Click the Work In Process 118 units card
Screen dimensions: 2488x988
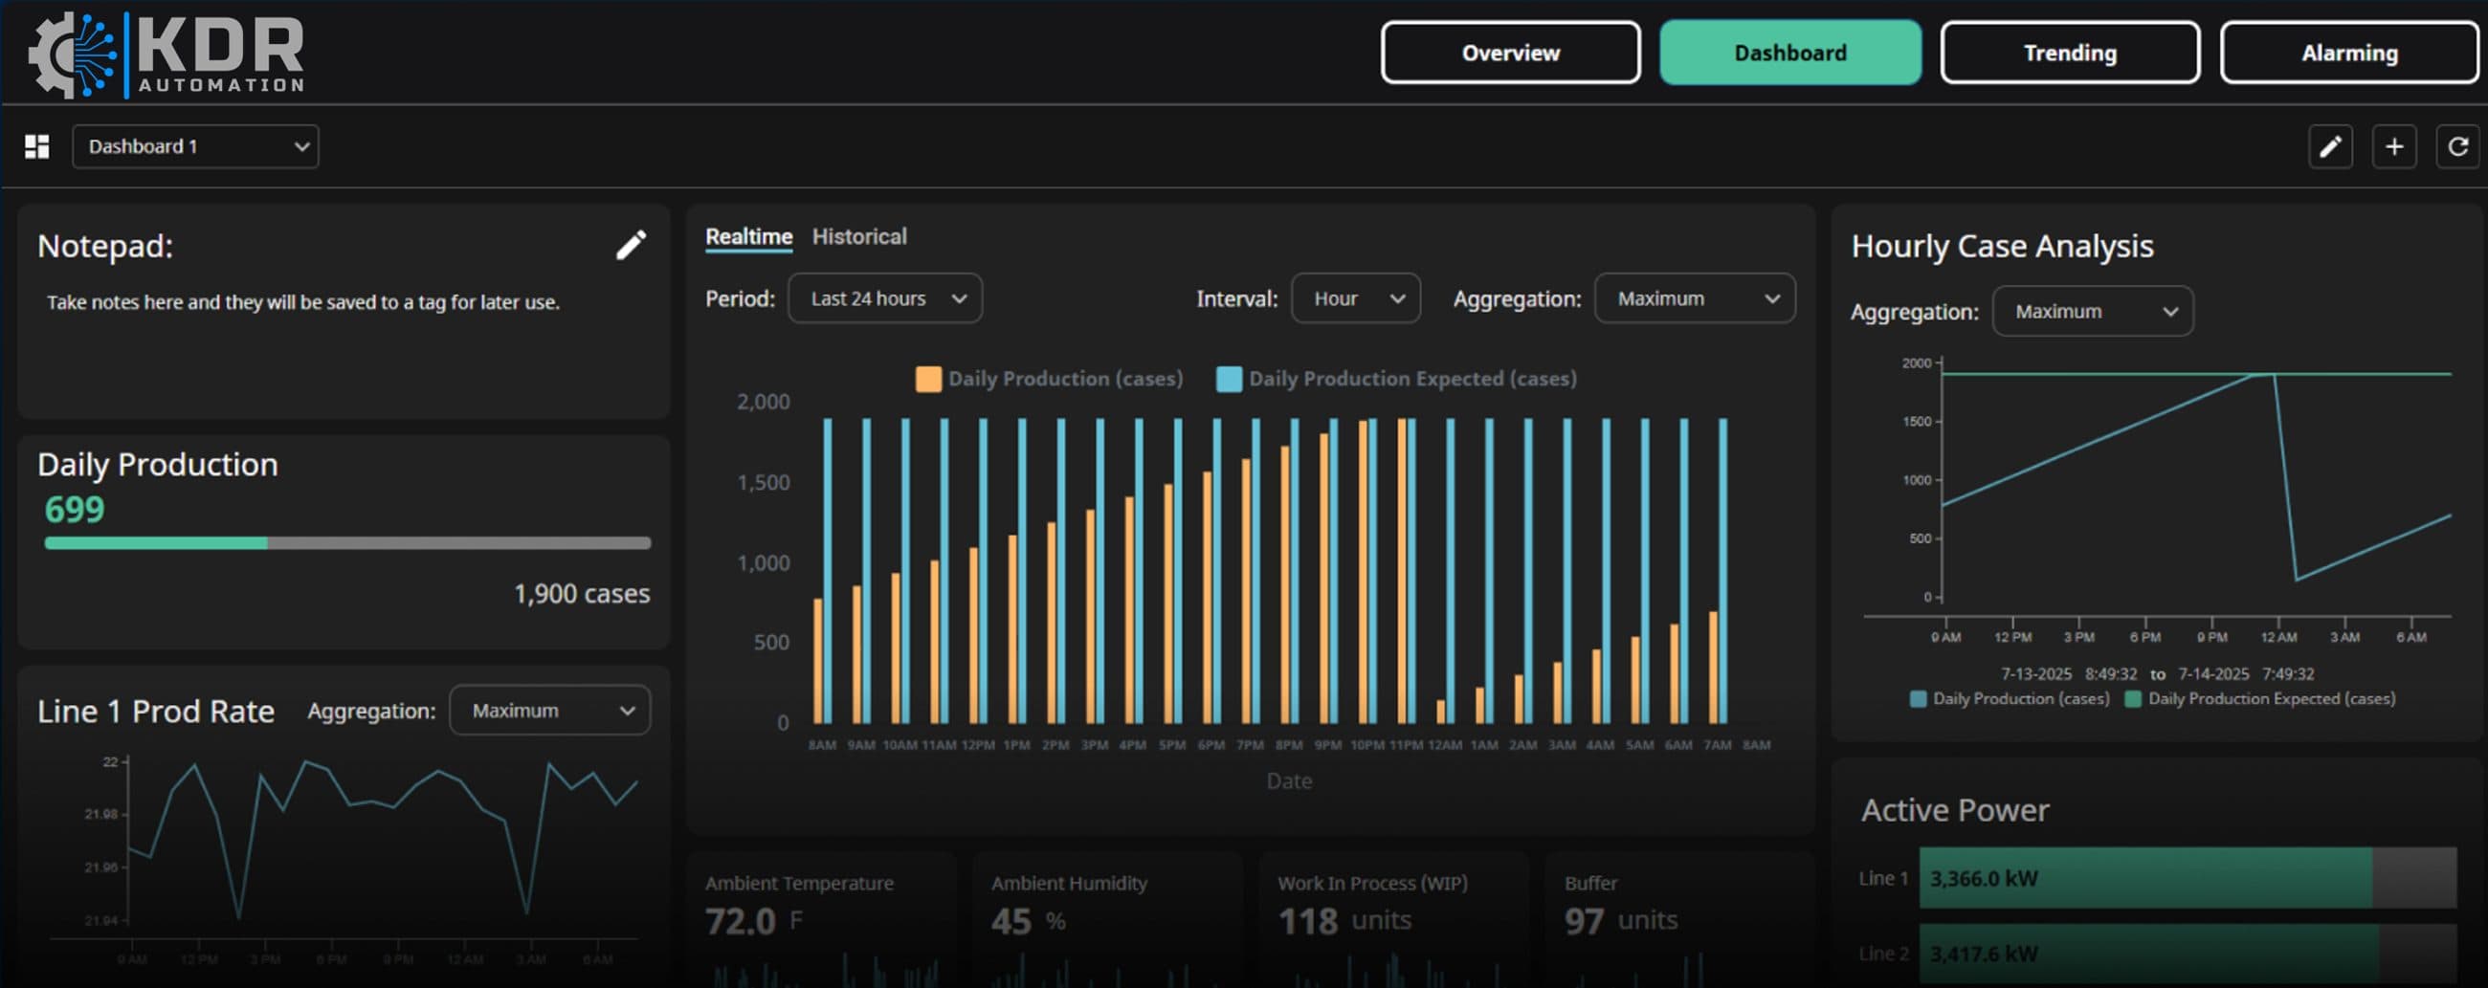pos(1393,917)
